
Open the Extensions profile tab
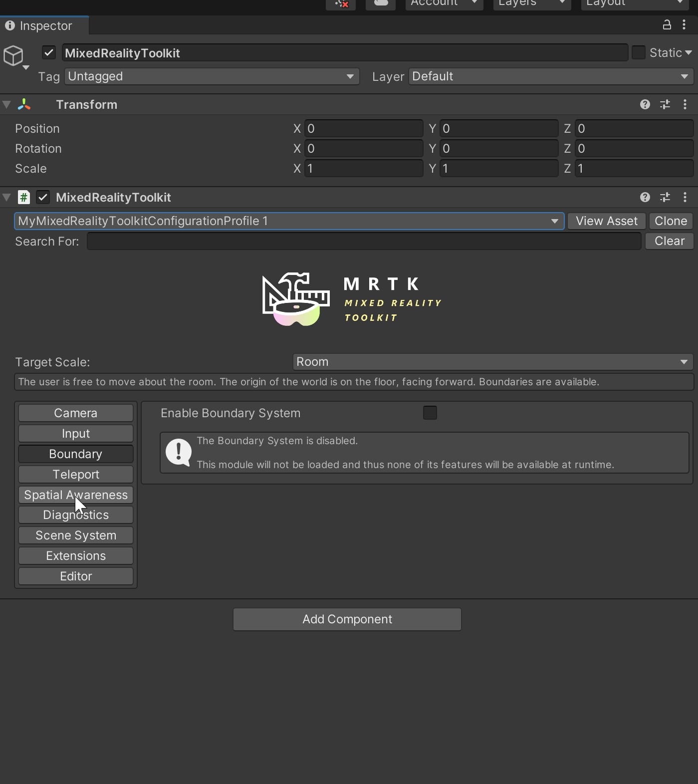[x=76, y=556]
